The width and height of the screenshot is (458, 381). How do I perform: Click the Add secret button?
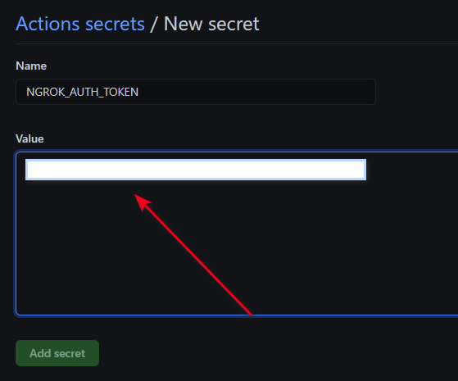57,353
